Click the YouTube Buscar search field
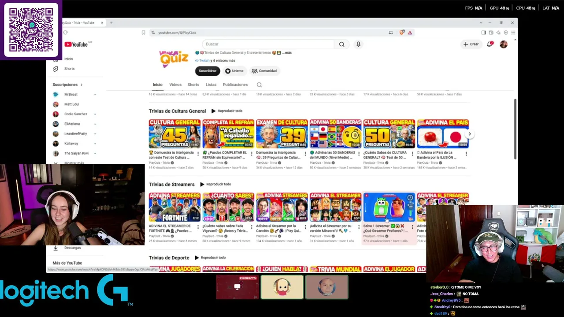This screenshot has width=564, height=317. (269, 44)
